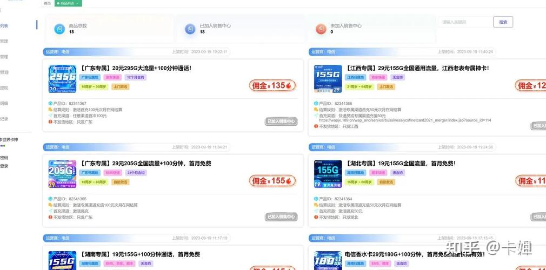
Task: Click 结算规则 icon in Jiangxi 155G card
Action: 316,110
